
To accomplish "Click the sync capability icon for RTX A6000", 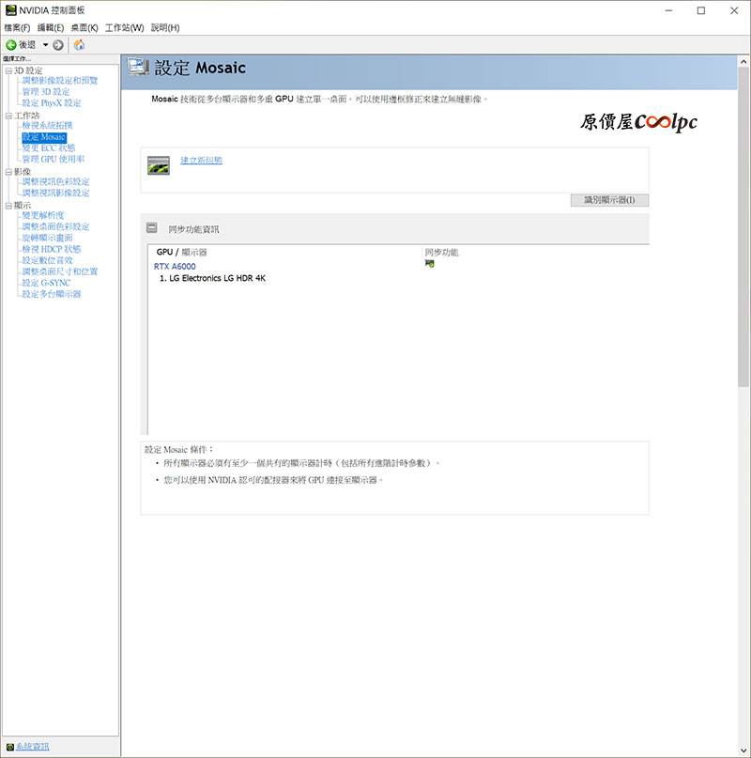I will click(429, 263).
